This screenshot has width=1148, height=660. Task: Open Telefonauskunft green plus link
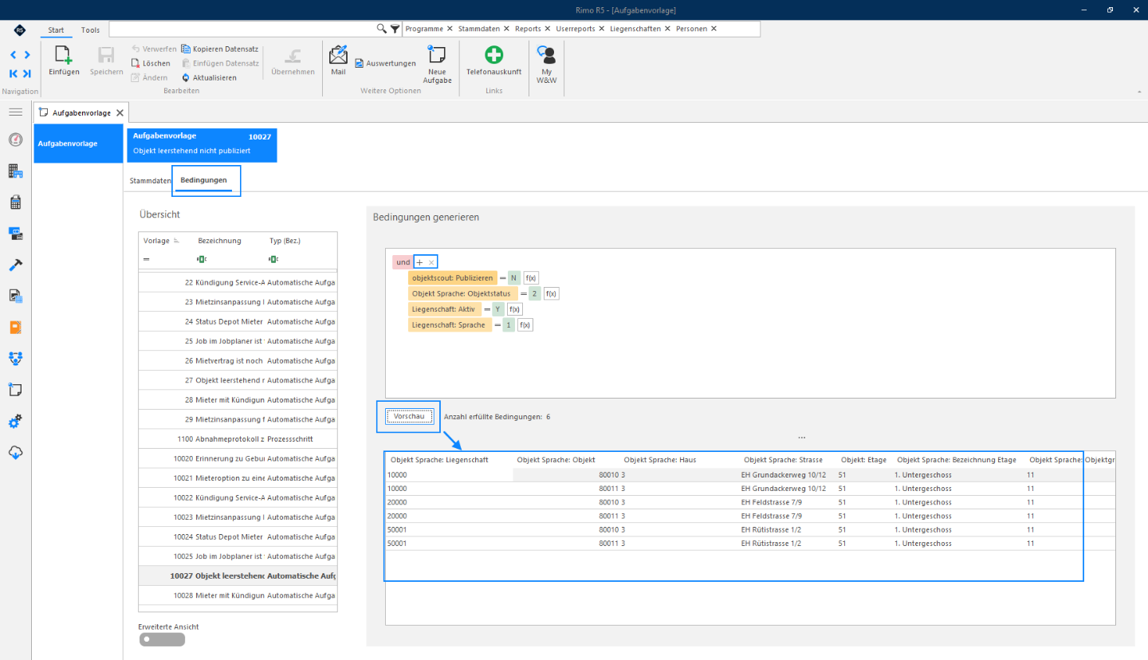494,54
